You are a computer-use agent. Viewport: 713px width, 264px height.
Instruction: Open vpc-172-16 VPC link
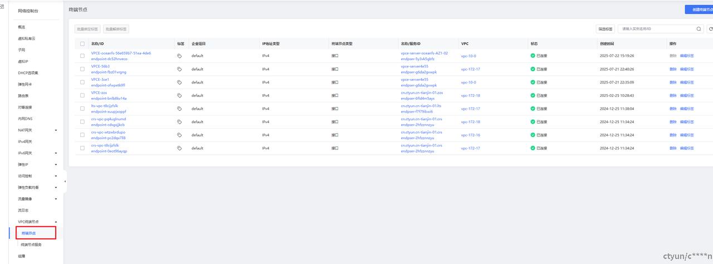[x=470, y=135]
